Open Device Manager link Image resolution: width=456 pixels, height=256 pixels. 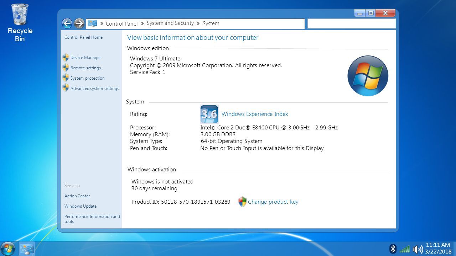point(85,58)
